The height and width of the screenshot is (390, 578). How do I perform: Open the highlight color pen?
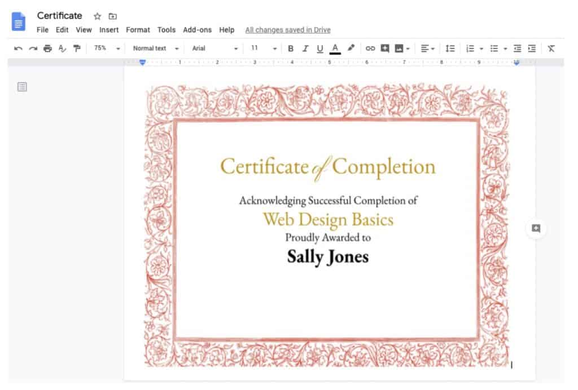(x=351, y=48)
